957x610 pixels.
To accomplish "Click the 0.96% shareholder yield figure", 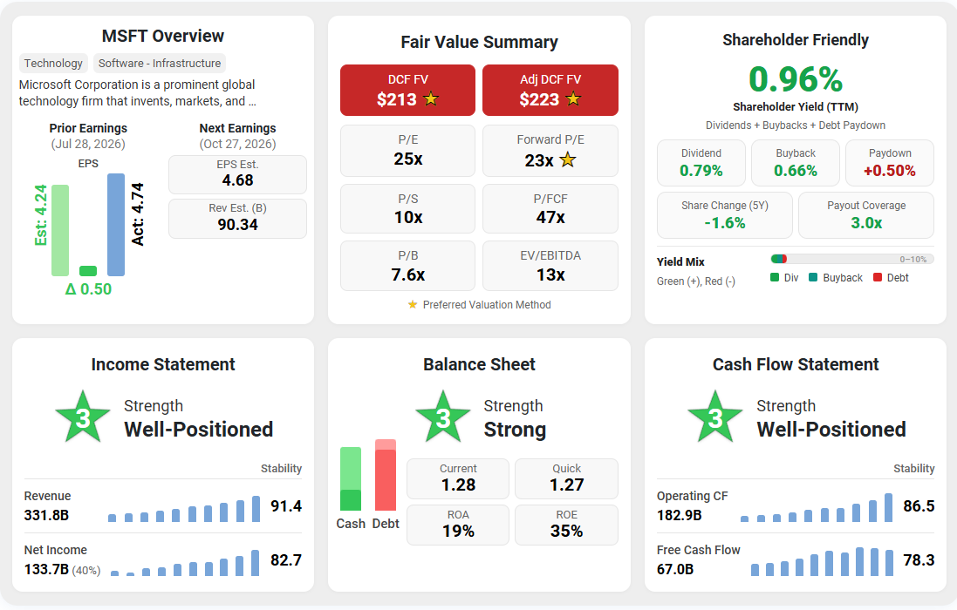I will pyautogui.click(x=796, y=80).
